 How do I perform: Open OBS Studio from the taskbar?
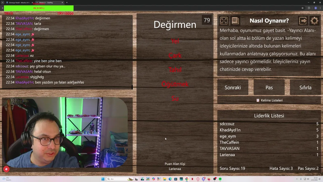pyautogui.click(x=214, y=179)
